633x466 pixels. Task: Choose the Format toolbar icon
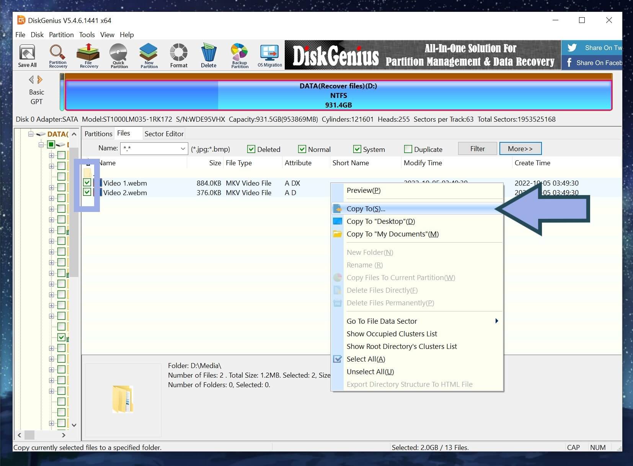click(x=179, y=56)
